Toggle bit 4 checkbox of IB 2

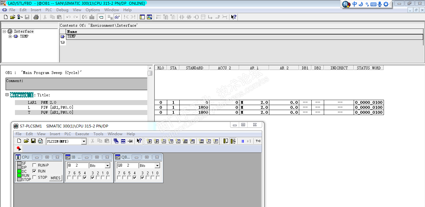(85, 178)
